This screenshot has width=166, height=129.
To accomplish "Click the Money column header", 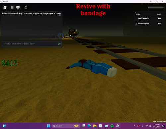I will (159, 15).
